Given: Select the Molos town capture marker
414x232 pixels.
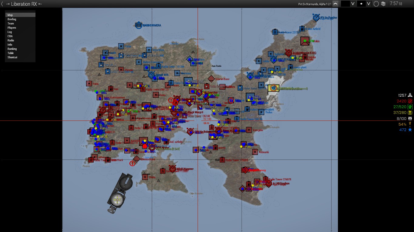Looking at the screenshot, I should tap(305, 41).
